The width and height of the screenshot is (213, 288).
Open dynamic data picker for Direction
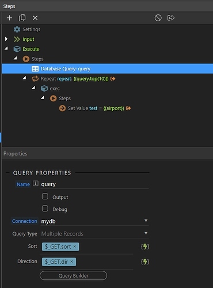pos(145,262)
